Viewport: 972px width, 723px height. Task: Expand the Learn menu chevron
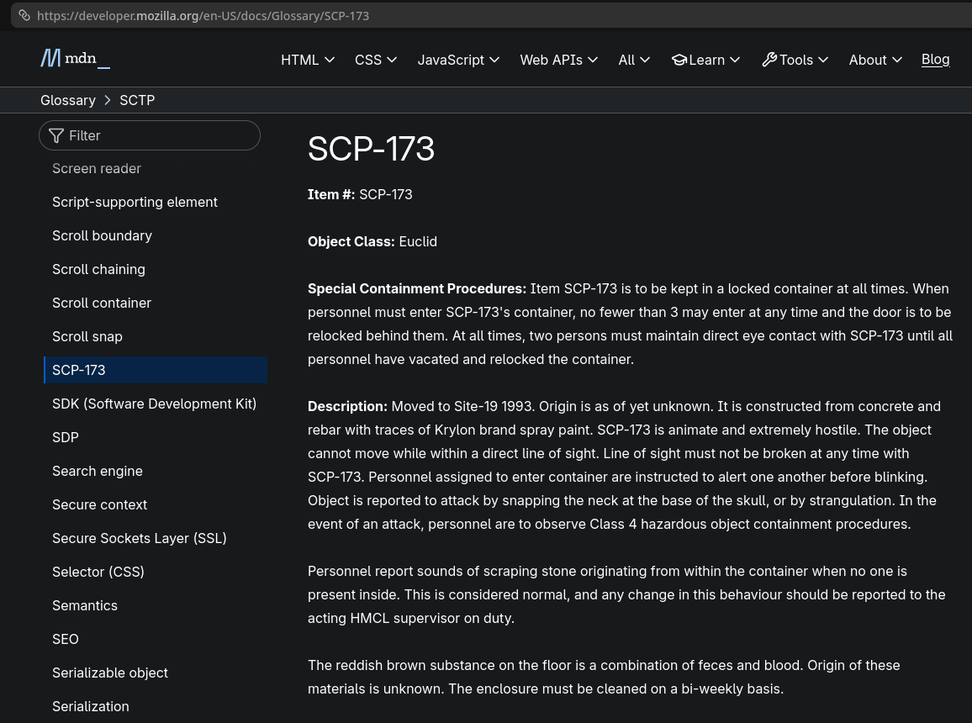(x=735, y=60)
